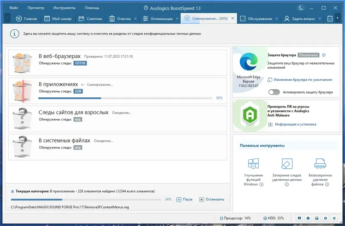This screenshot has width=345, height=226.
Task: Click the list icon beside Текущая категория
Action: (x=13, y=192)
